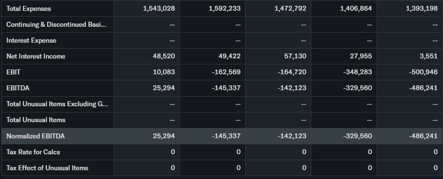Click the Tax Rate for Calcs label
This screenshot has width=443, height=179.
pyautogui.click(x=33, y=152)
